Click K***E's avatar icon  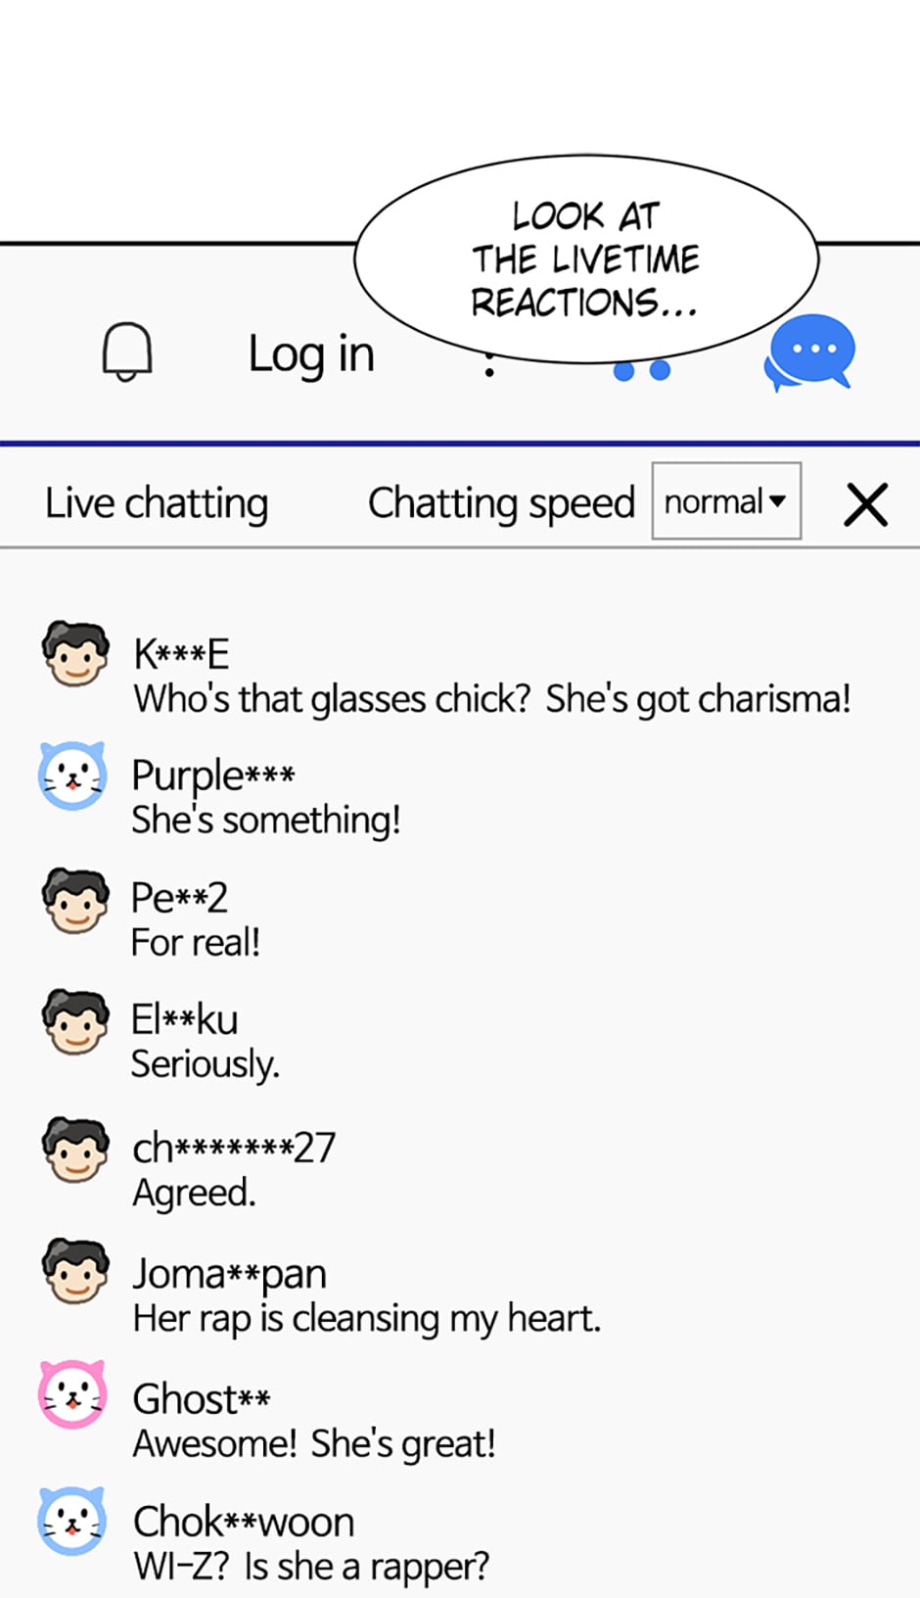pyautogui.click(x=75, y=653)
